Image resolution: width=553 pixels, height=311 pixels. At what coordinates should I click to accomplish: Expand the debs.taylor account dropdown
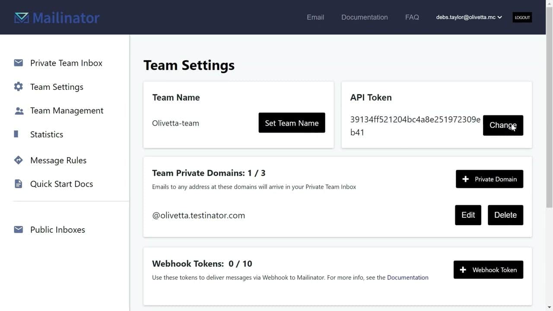(469, 17)
